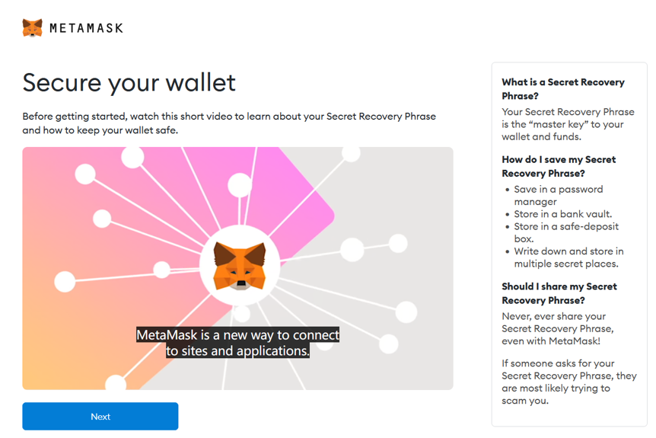Click 'Store in a safe-deposit box.' bullet
Image resolution: width=656 pixels, height=438 pixels.
click(x=566, y=232)
